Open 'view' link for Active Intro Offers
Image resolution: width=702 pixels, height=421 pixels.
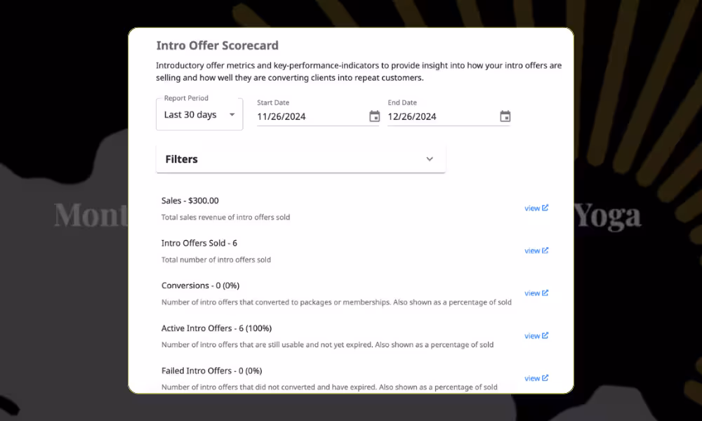tap(532, 336)
